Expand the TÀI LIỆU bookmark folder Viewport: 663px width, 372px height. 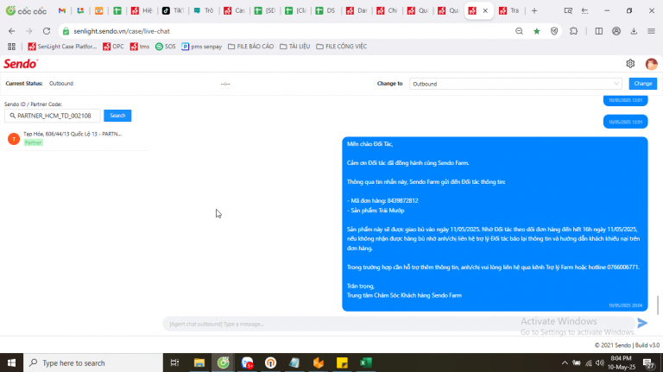click(x=294, y=47)
